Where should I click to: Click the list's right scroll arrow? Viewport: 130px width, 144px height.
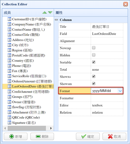pyautogui.click(x=51, y=128)
